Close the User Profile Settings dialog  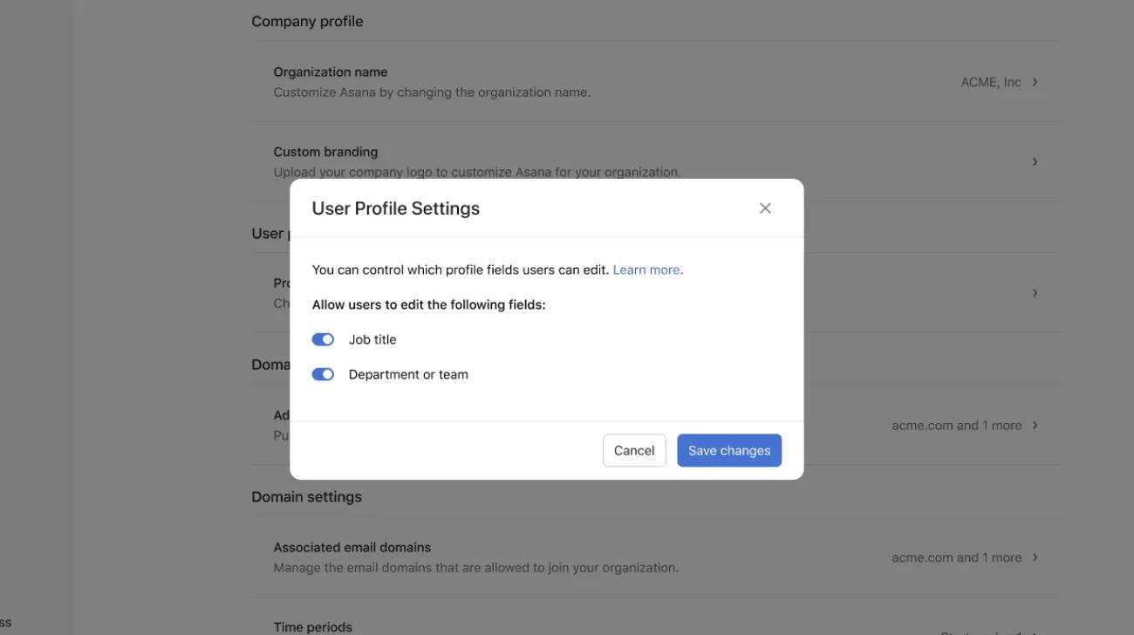pos(765,208)
